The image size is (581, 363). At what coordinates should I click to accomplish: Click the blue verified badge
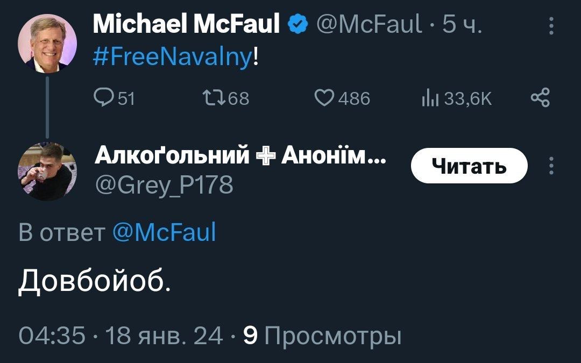tap(297, 24)
